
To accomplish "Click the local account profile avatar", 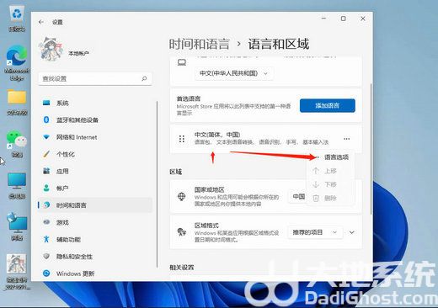I will point(51,50).
